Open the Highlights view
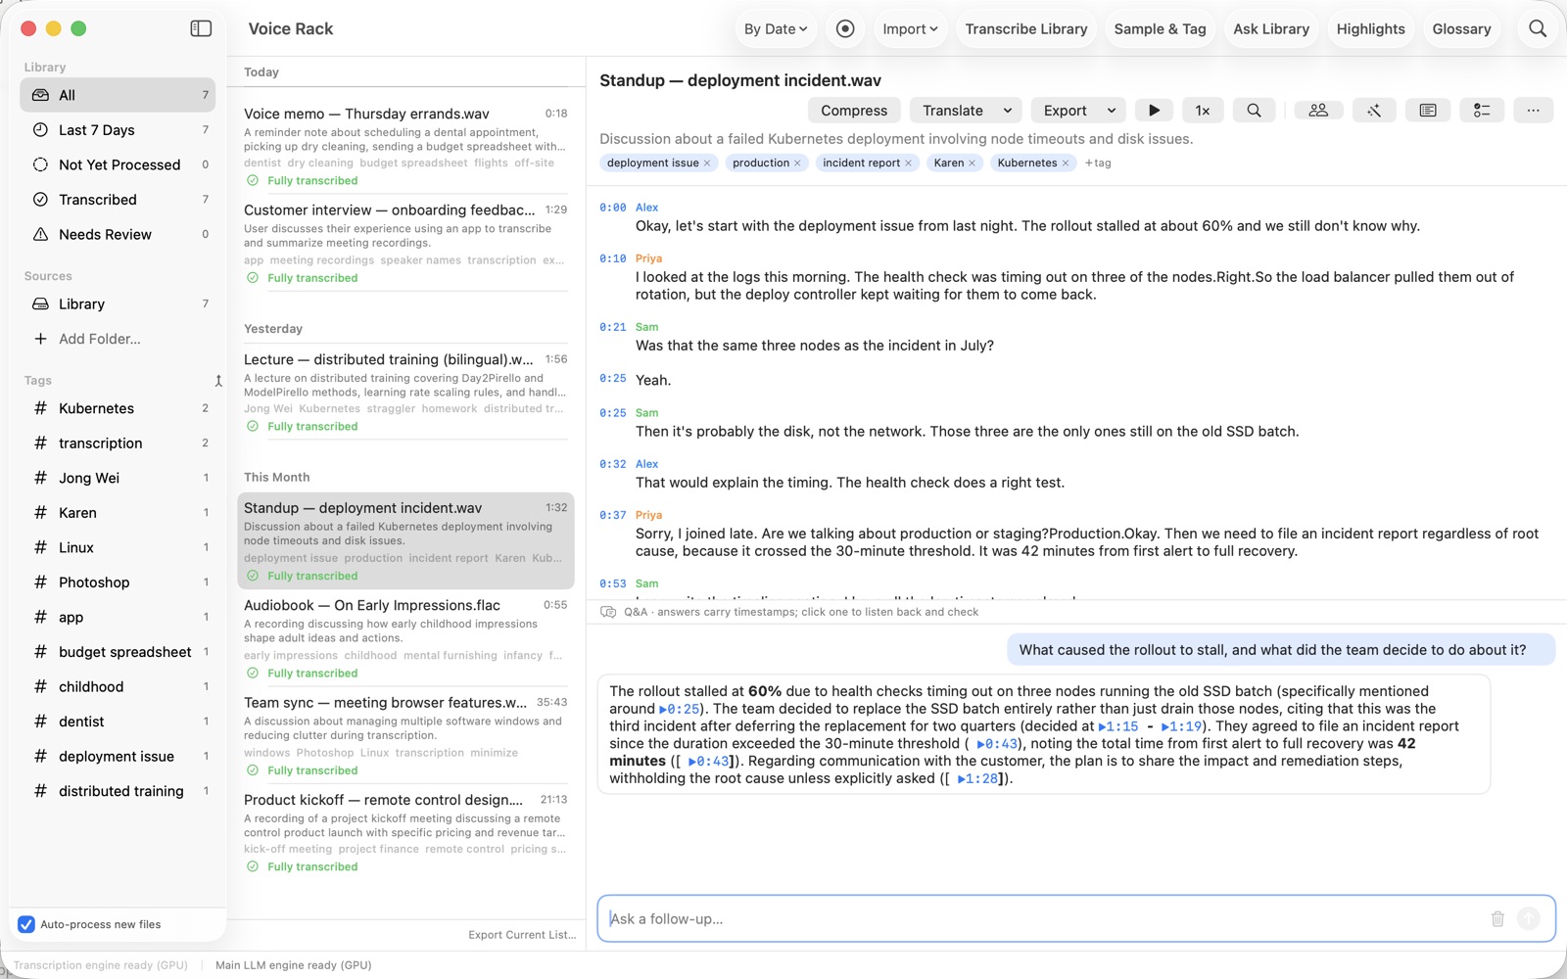Image resolution: width=1567 pixels, height=979 pixels. point(1370,29)
